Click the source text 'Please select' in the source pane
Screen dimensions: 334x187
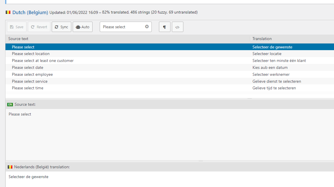20,114
